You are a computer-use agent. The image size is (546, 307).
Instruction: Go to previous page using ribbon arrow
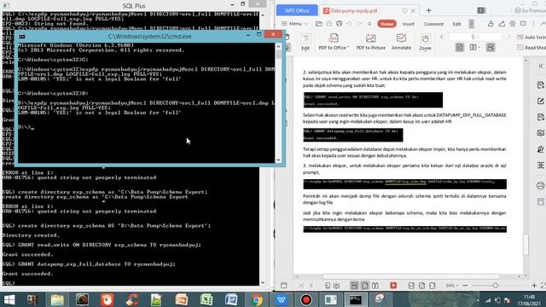pyautogui.click(x=442, y=37)
